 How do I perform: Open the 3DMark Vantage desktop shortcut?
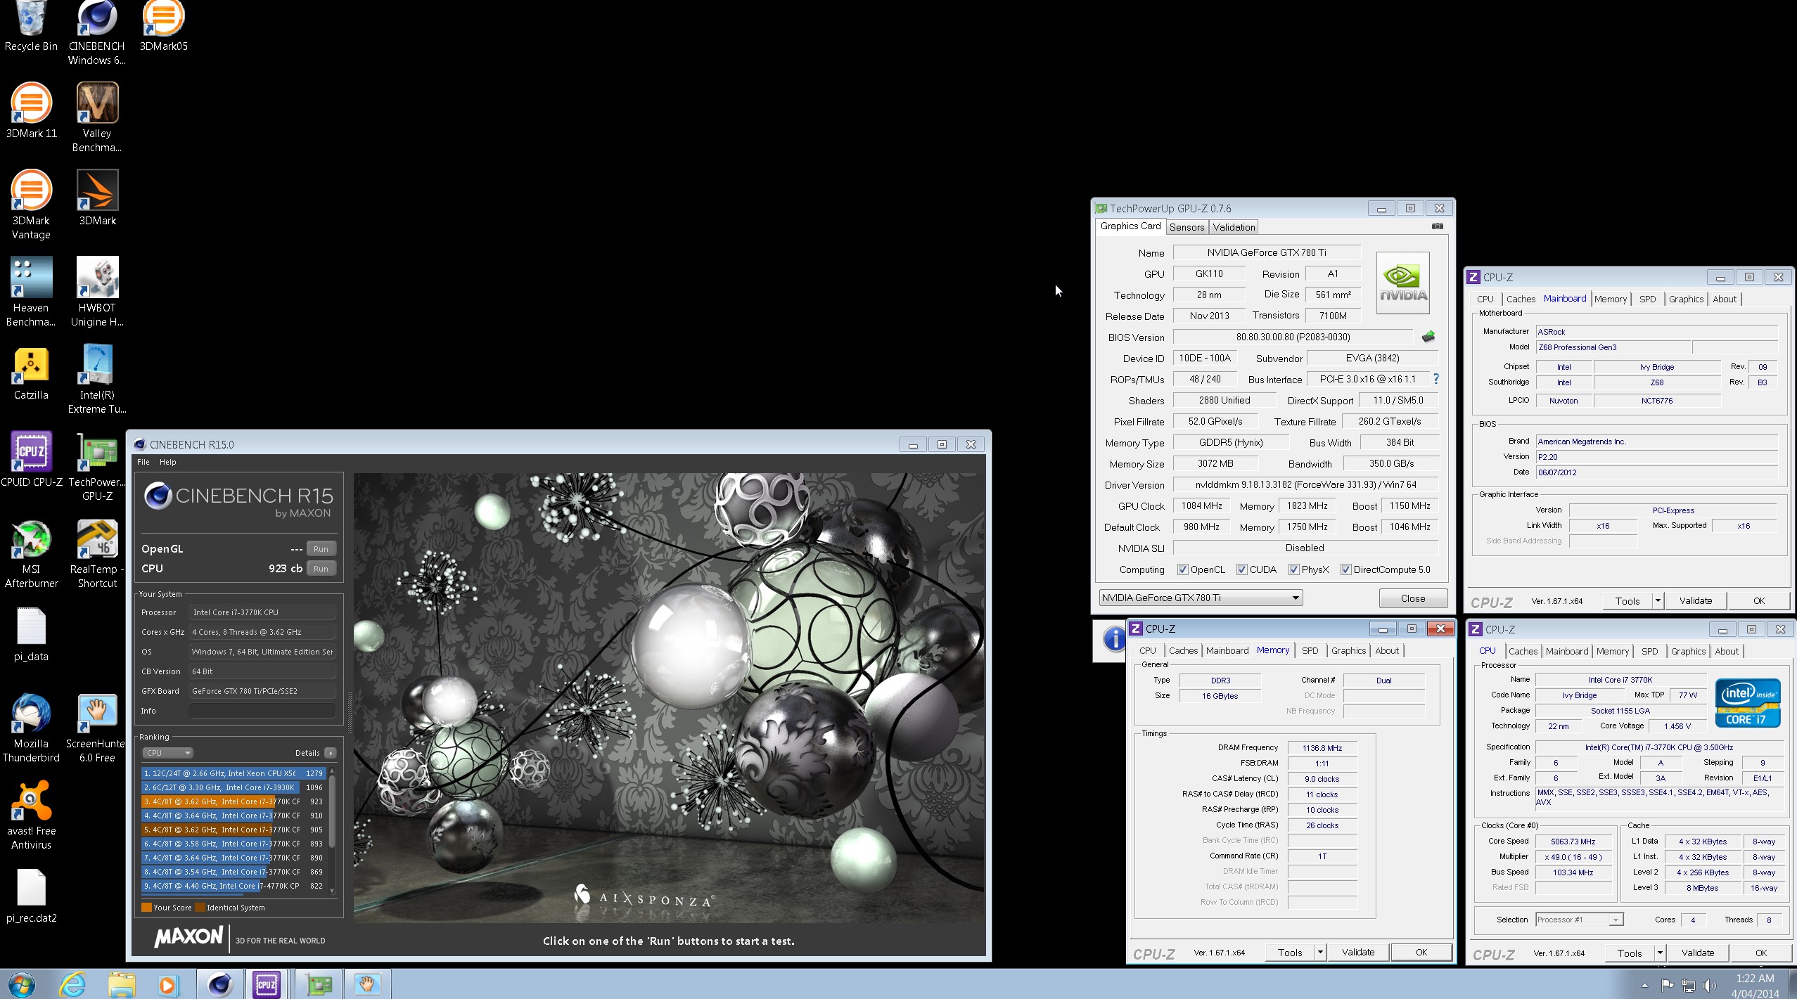tap(31, 205)
